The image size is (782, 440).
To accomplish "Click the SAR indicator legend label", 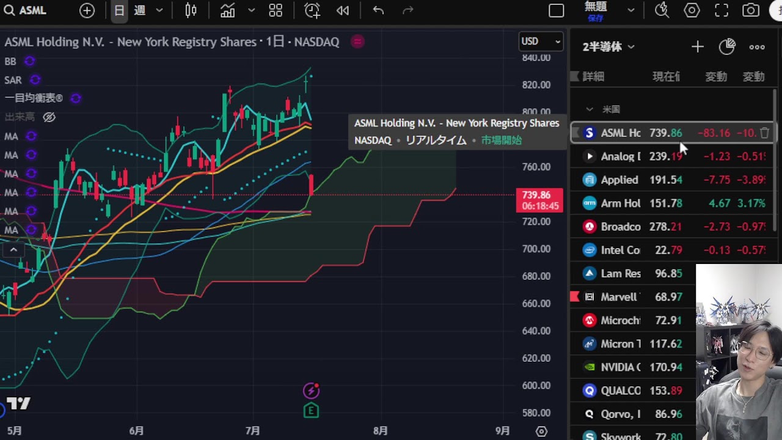I will pos(13,80).
